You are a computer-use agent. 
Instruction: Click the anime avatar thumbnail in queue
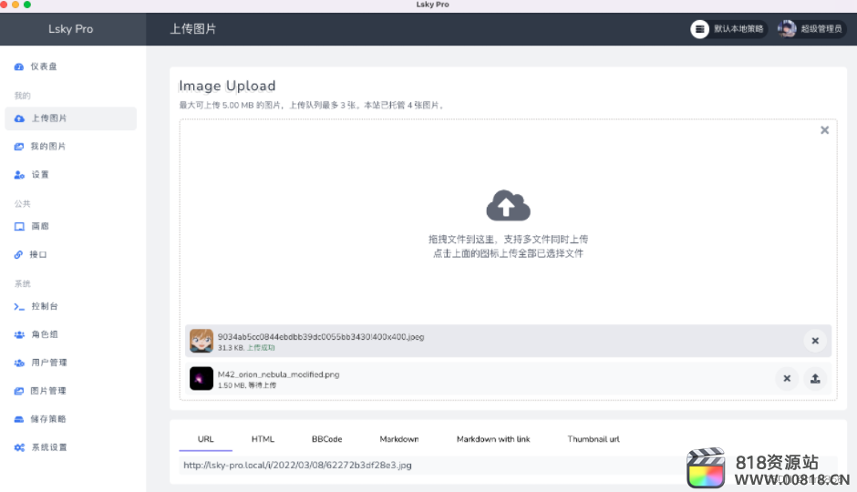[x=201, y=341]
